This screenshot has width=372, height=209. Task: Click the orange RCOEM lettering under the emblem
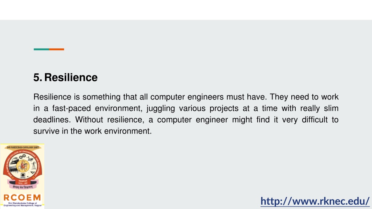[22, 197]
